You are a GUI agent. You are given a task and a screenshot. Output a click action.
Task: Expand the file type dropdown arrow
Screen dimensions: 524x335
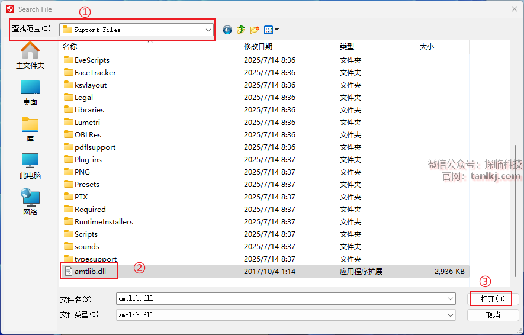tap(451, 315)
